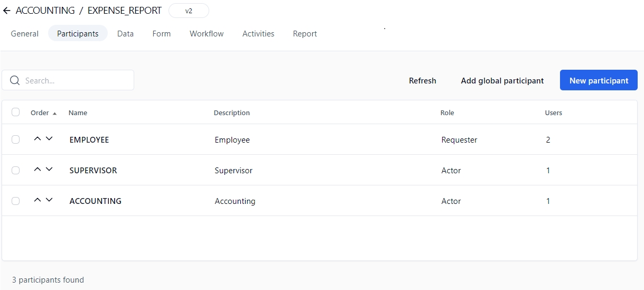Image resolution: width=644 pixels, height=290 pixels.
Task: Select the EMPLOYEE row checkbox
Action: click(x=15, y=139)
